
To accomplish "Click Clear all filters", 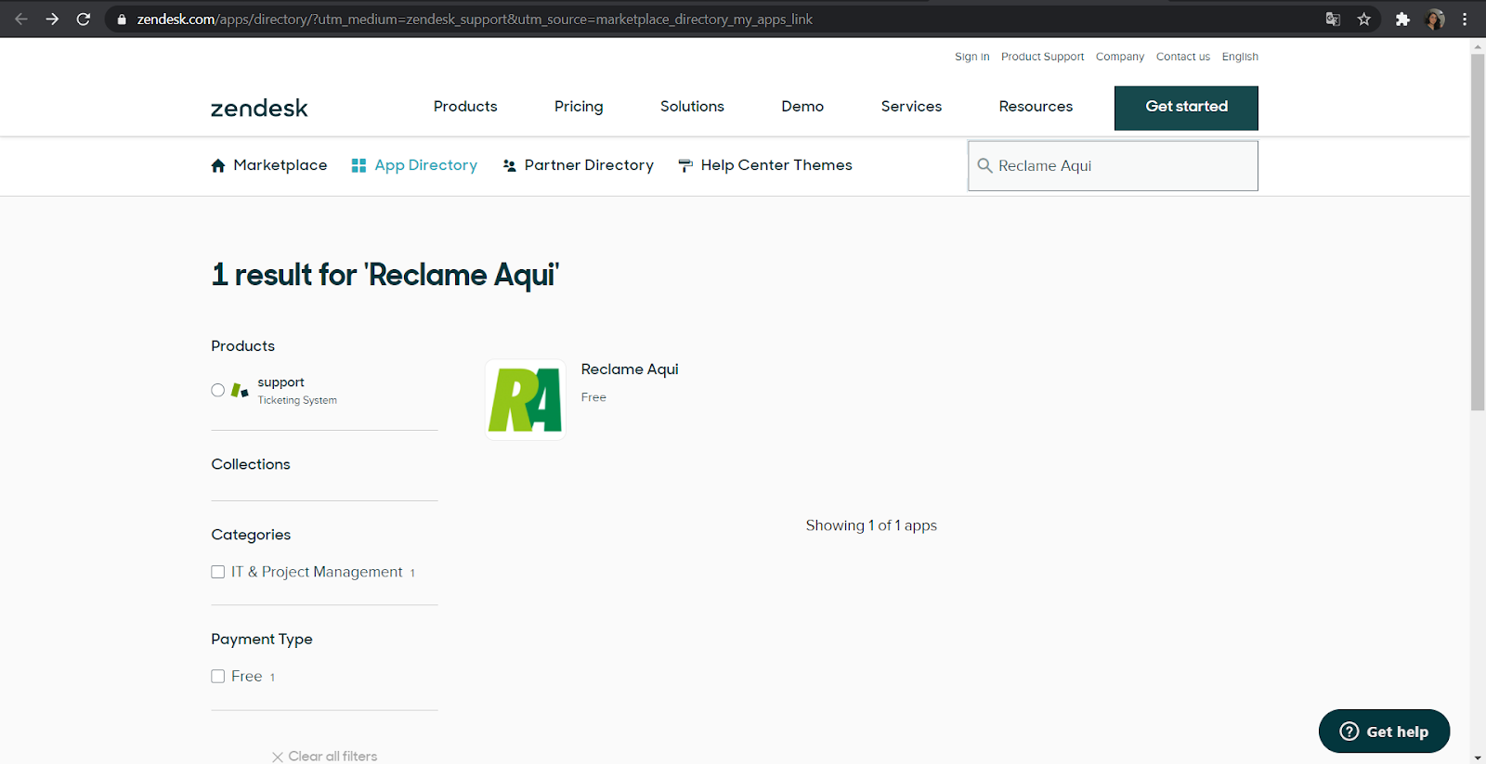I will (x=332, y=757).
